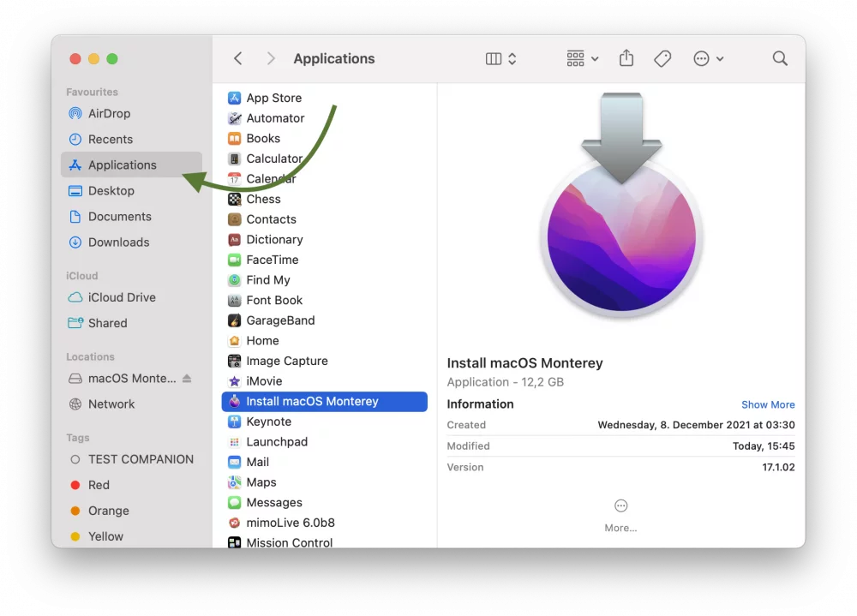Viewport: 857px width, 616px height.
Task: Select the Automator app icon
Action: [x=235, y=118]
